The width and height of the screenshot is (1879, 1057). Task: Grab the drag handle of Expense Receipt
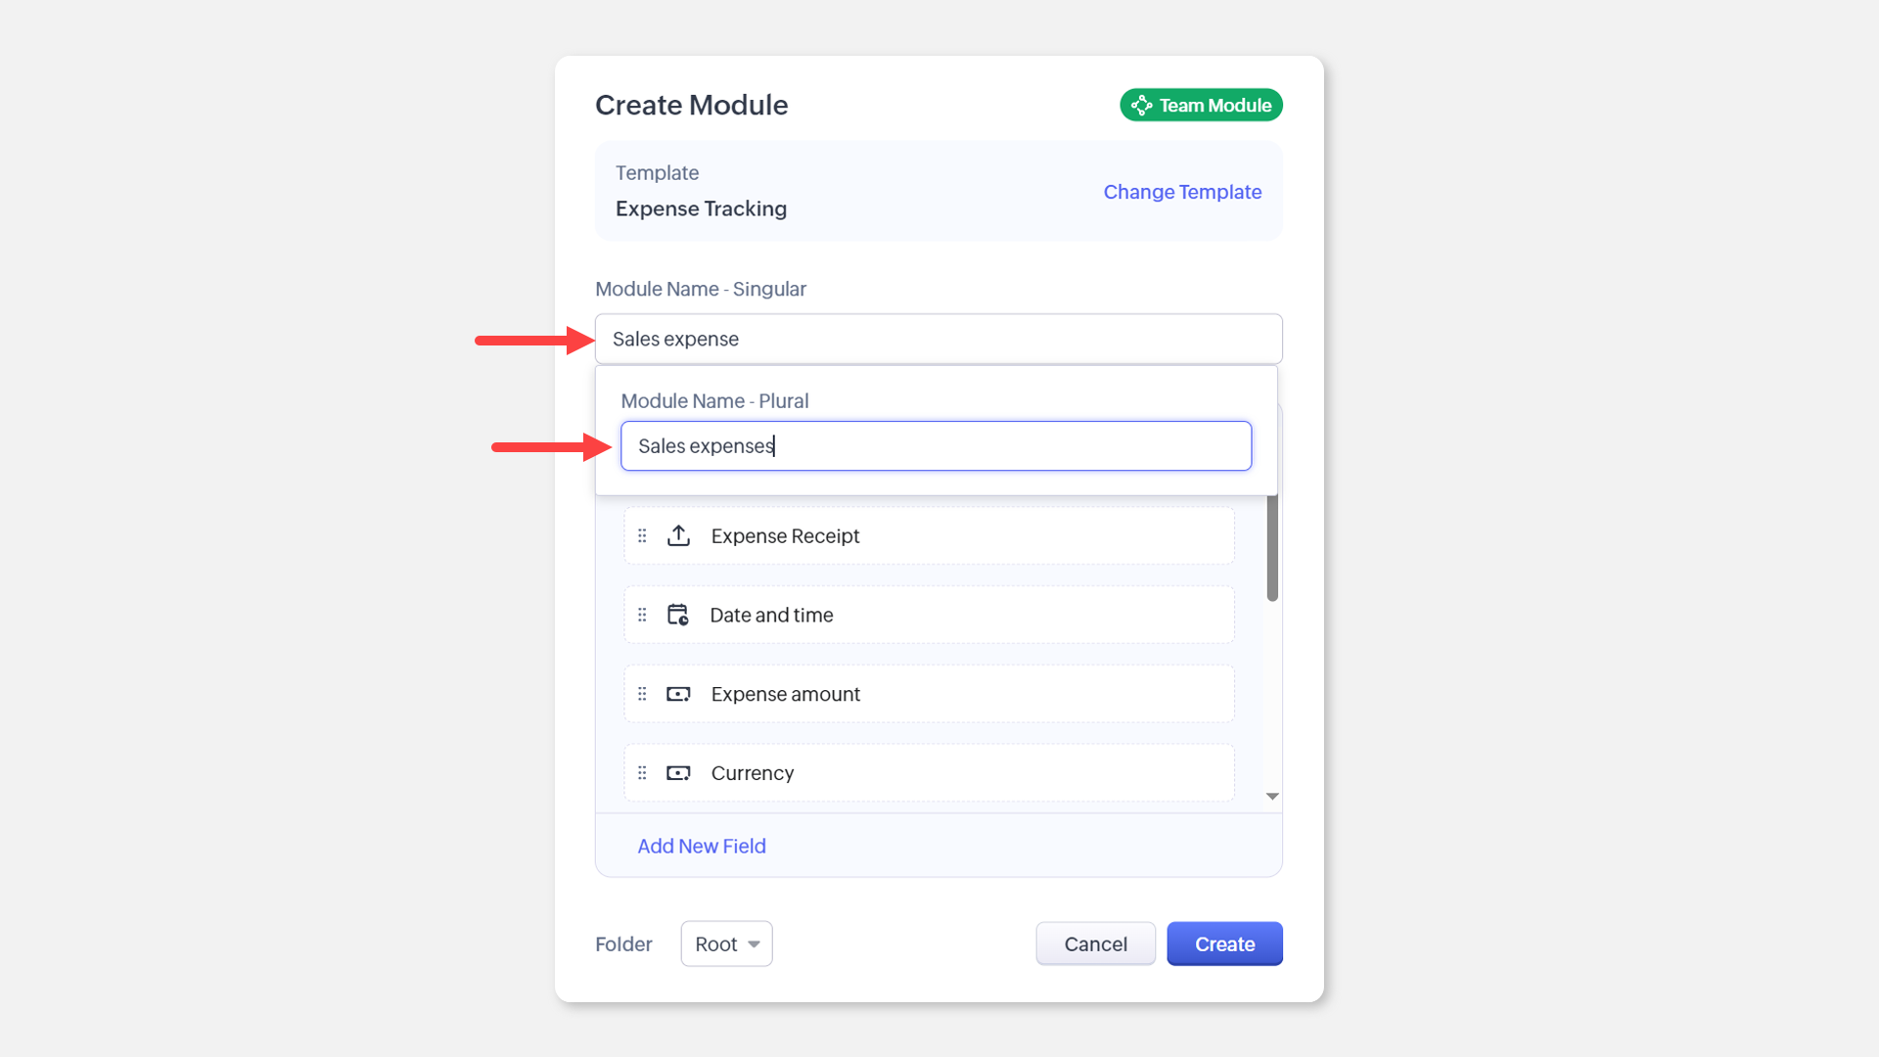(x=642, y=535)
